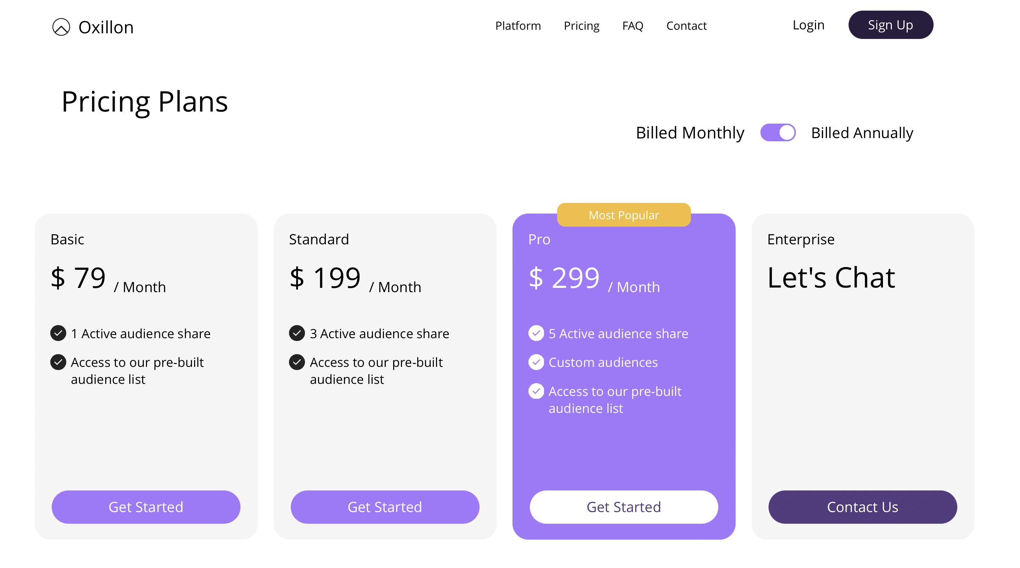Select the Billed Monthly label
The height and width of the screenshot is (568, 1020).
click(690, 133)
